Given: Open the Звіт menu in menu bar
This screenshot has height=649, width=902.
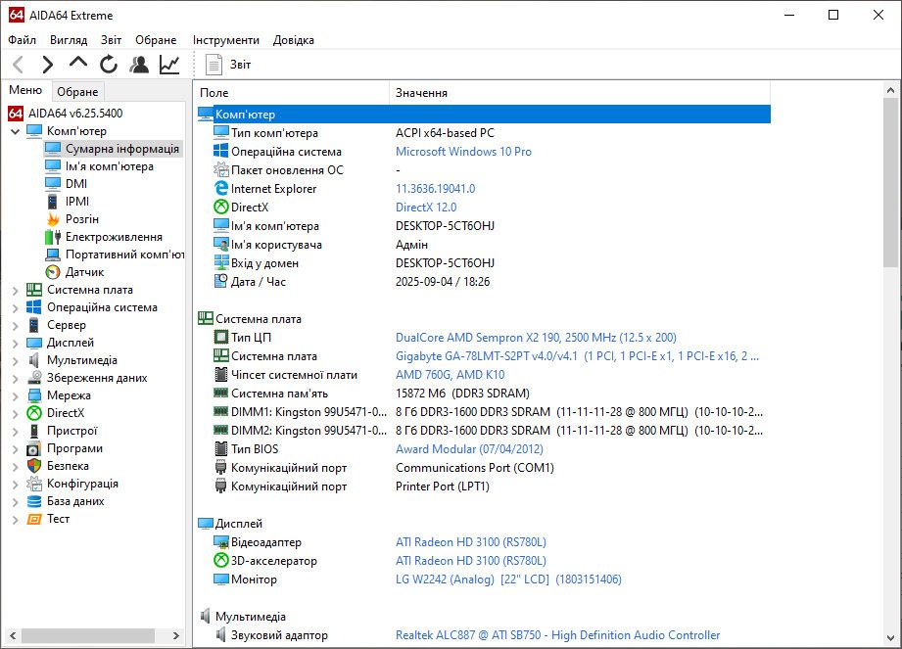Looking at the screenshot, I should pos(111,40).
